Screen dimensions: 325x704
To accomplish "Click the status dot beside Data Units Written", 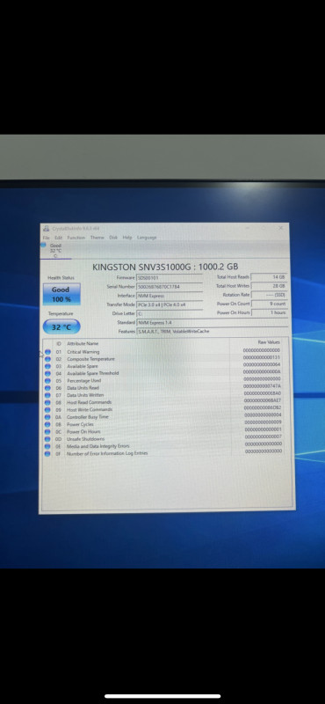I will pyautogui.click(x=47, y=395).
